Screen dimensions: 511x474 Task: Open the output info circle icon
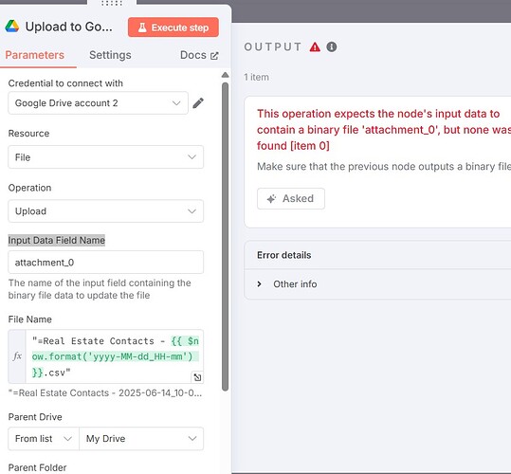[x=332, y=46]
